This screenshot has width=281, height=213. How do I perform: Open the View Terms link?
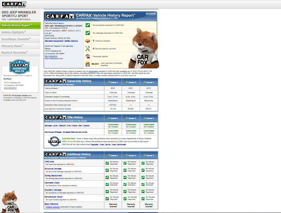[105, 144]
